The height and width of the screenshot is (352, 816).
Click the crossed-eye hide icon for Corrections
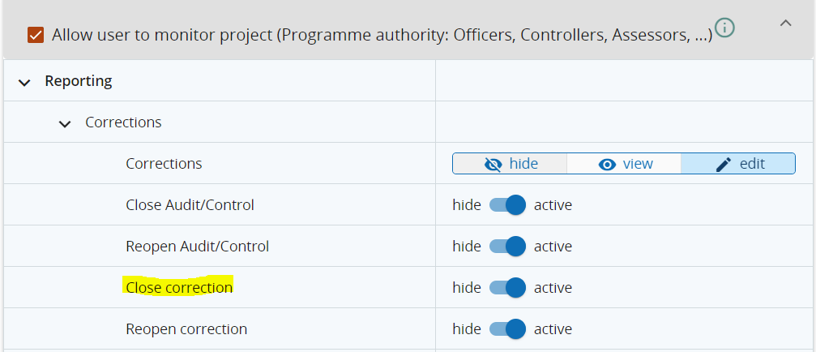click(x=493, y=164)
